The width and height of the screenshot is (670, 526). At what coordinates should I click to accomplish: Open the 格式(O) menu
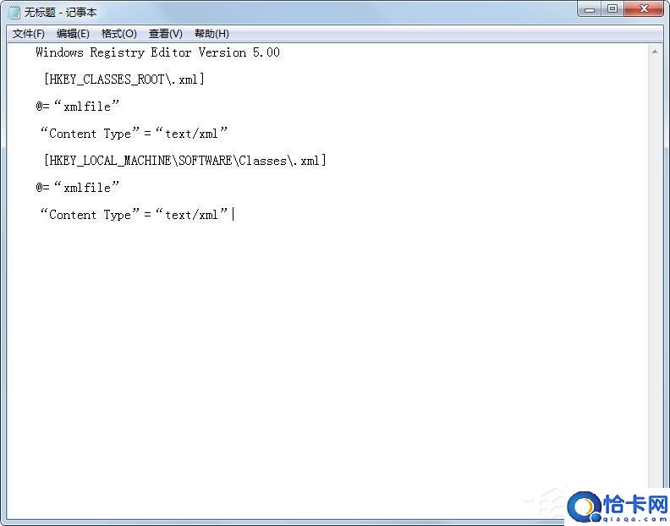point(118,34)
